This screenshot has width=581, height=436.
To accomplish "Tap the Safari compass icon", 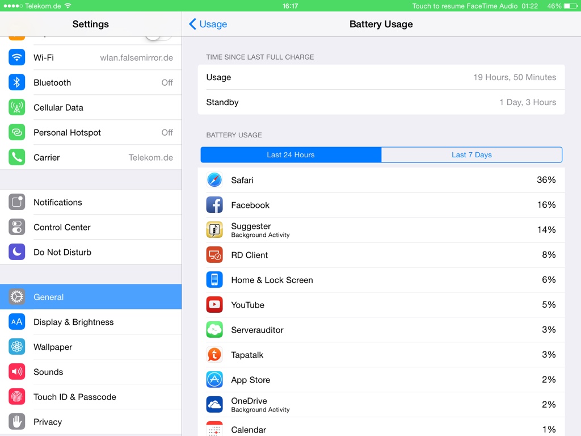I will tap(214, 180).
